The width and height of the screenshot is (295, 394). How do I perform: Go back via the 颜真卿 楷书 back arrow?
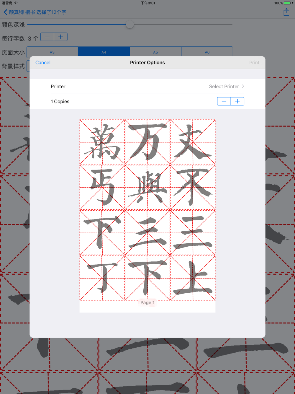pos(5,12)
